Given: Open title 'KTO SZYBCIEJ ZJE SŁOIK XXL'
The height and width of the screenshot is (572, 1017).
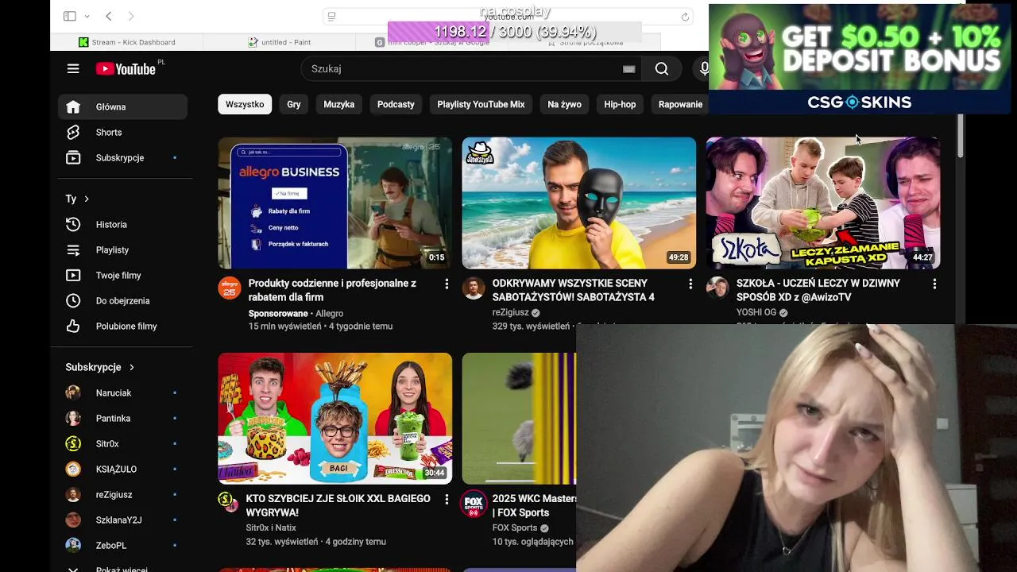Looking at the screenshot, I should click(338, 505).
